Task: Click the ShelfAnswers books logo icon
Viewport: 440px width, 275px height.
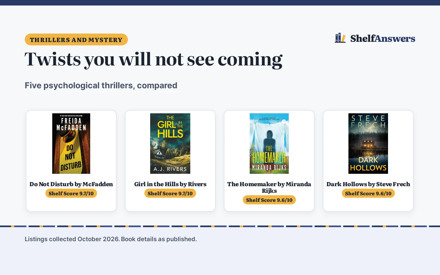Action: point(340,38)
